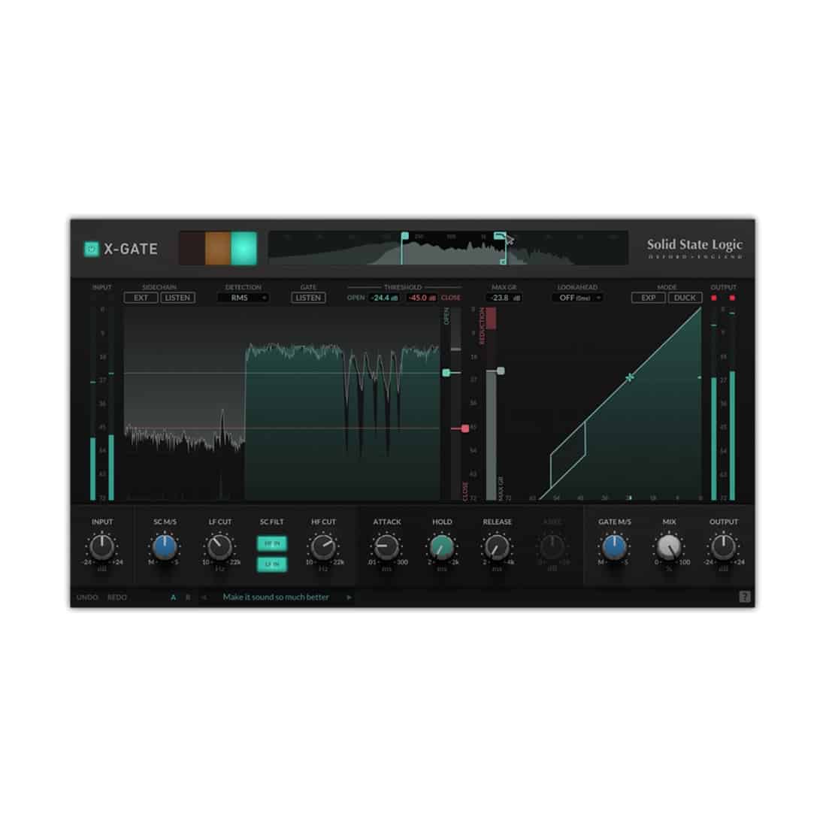The image size is (826, 826).
Task: Open the help question mark icon
Action: (x=744, y=597)
